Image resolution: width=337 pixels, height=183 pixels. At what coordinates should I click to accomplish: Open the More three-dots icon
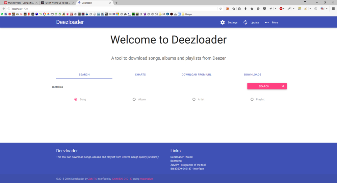(267, 22)
